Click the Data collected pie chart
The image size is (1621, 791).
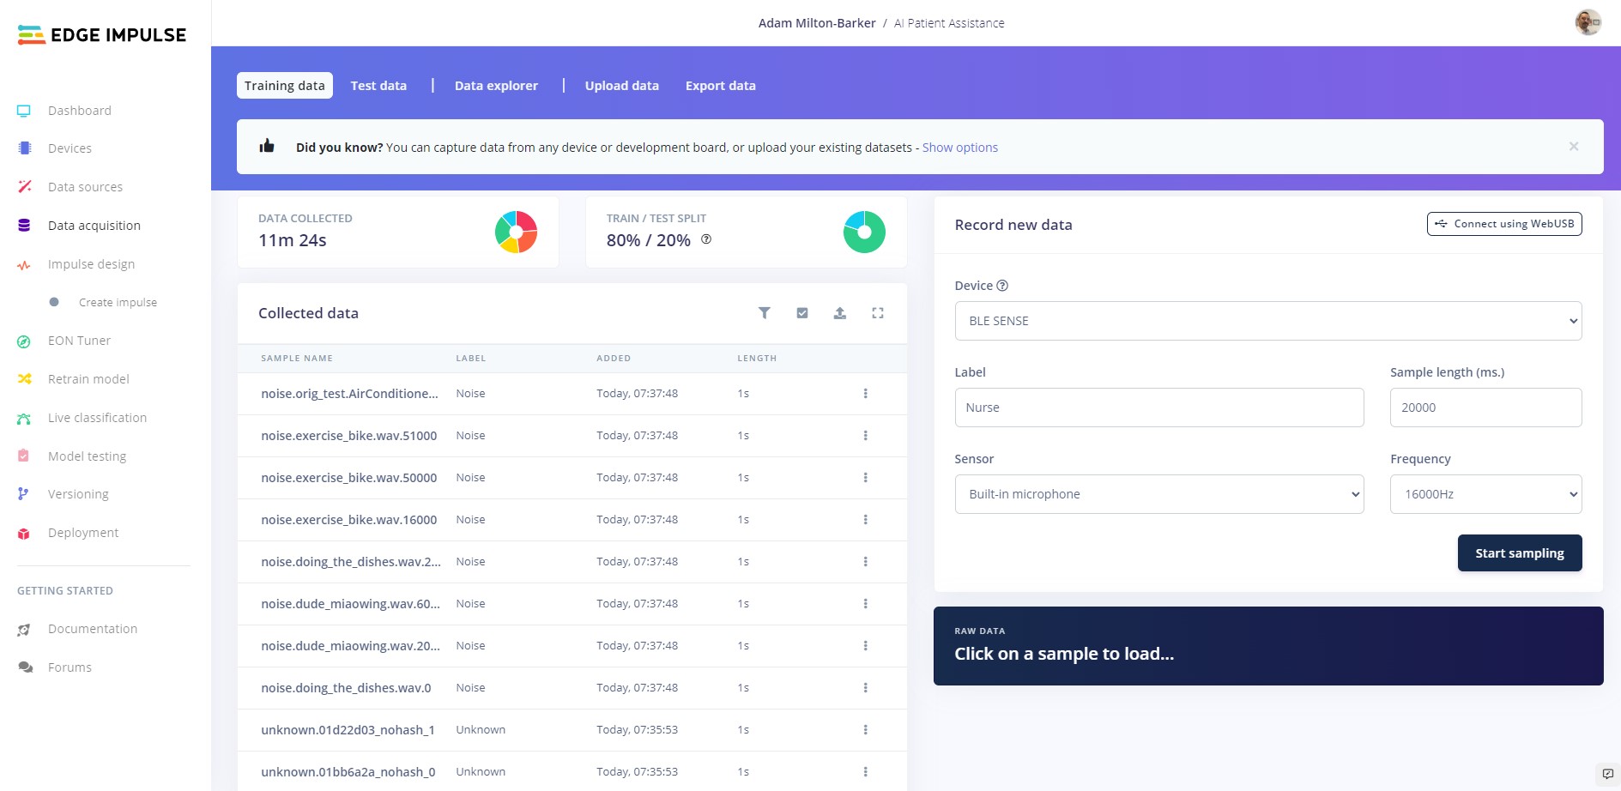click(x=516, y=232)
